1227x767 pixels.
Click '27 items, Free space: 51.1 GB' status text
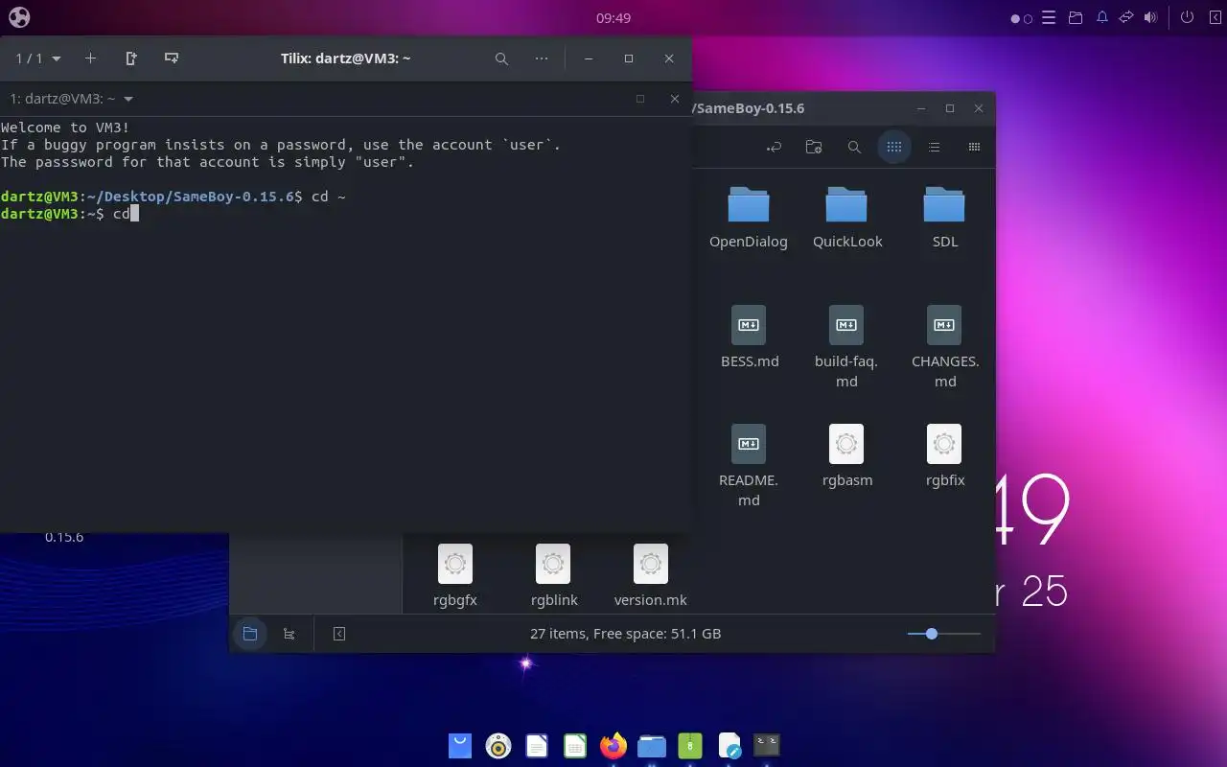point(625,634)
